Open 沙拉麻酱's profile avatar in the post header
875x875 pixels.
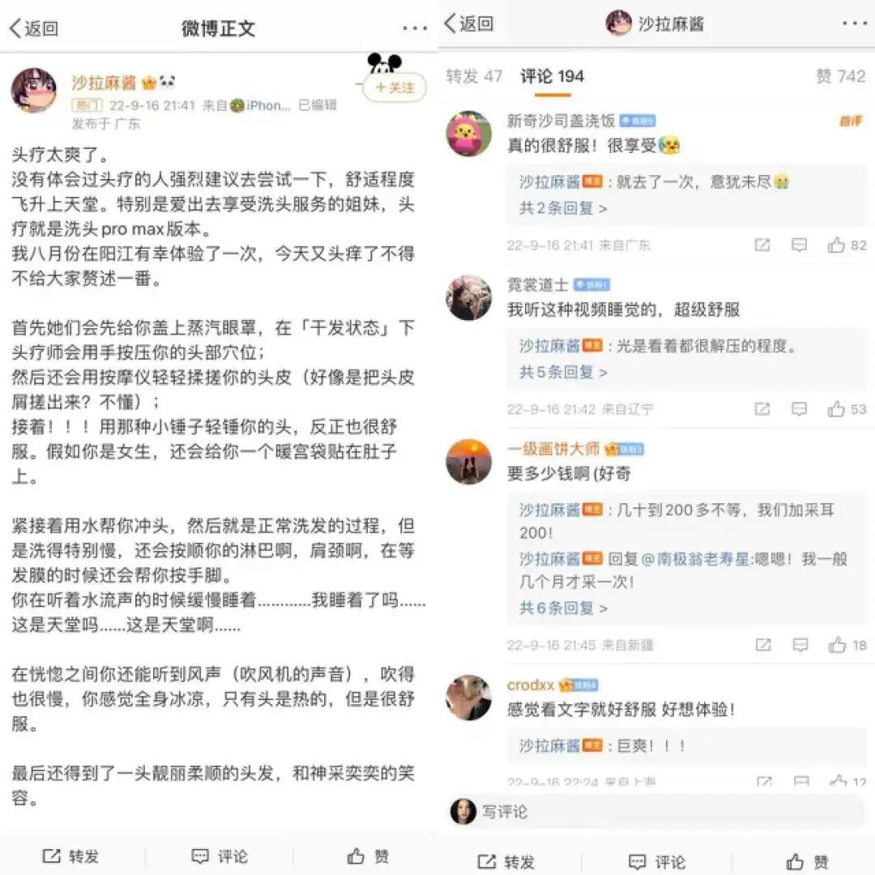(x=34, y=91)
